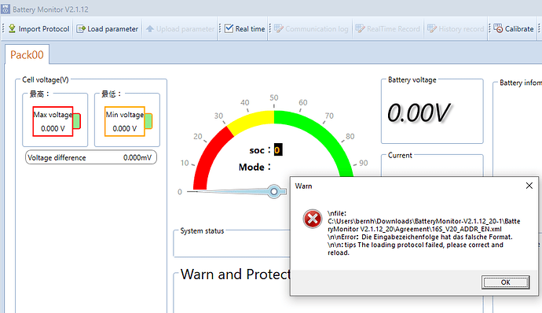Click the Mode label under soc
Viewport: 542px width, 313px height.
pos(255,168)
